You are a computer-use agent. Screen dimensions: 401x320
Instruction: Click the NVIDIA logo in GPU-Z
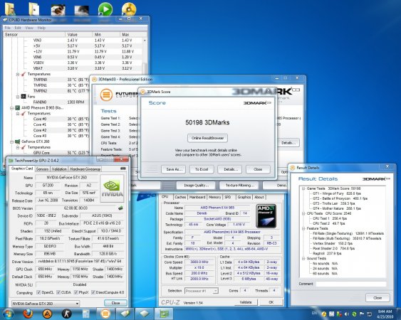click(x=112, y=188)
